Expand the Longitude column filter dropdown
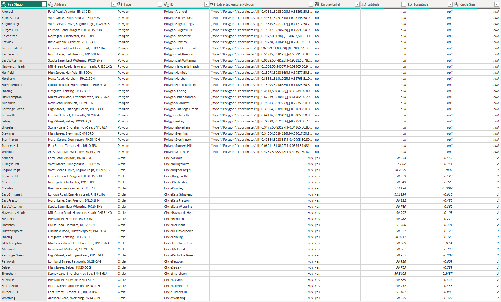 (450, 4)
